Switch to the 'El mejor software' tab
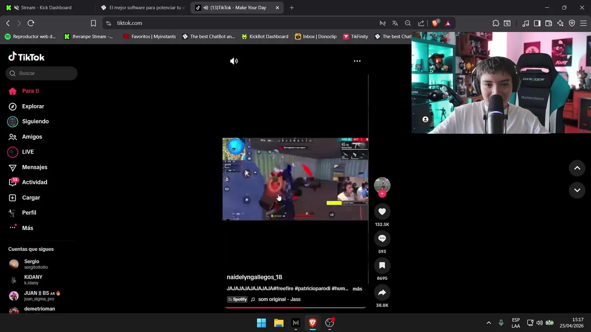Image resolution: width=591 pixels, height=332 pixels. pyautogui.click(x=143, y=7)
